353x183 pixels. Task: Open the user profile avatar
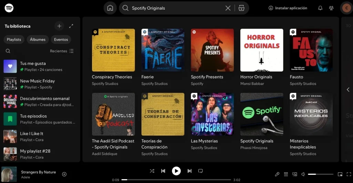(x=346, y=8)
